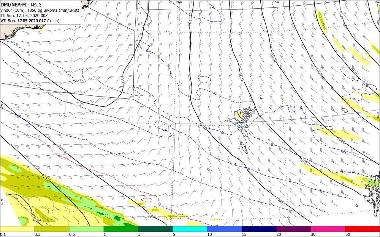
Task: Click the "DMI/NEA-FI : MSLP," title text
Action: (x=21, y=5)
